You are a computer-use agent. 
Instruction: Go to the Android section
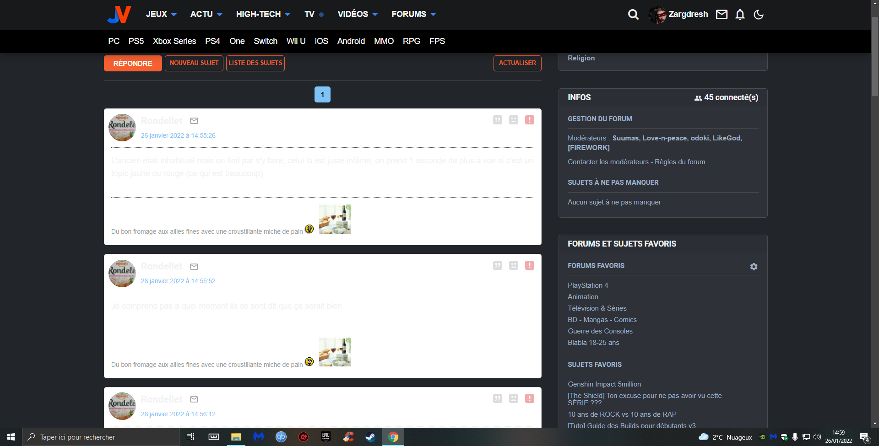pyautogui.click(x=351, y=41)
